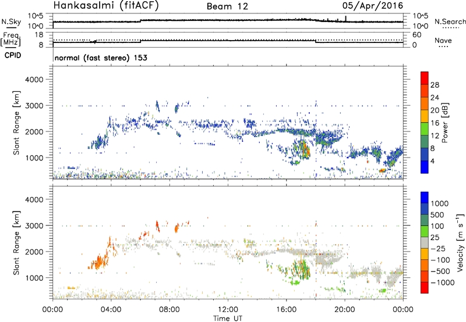This screenshot has width=466, height=322.
Task: Click the 28 label on the power scale
Action: point(435,85)
